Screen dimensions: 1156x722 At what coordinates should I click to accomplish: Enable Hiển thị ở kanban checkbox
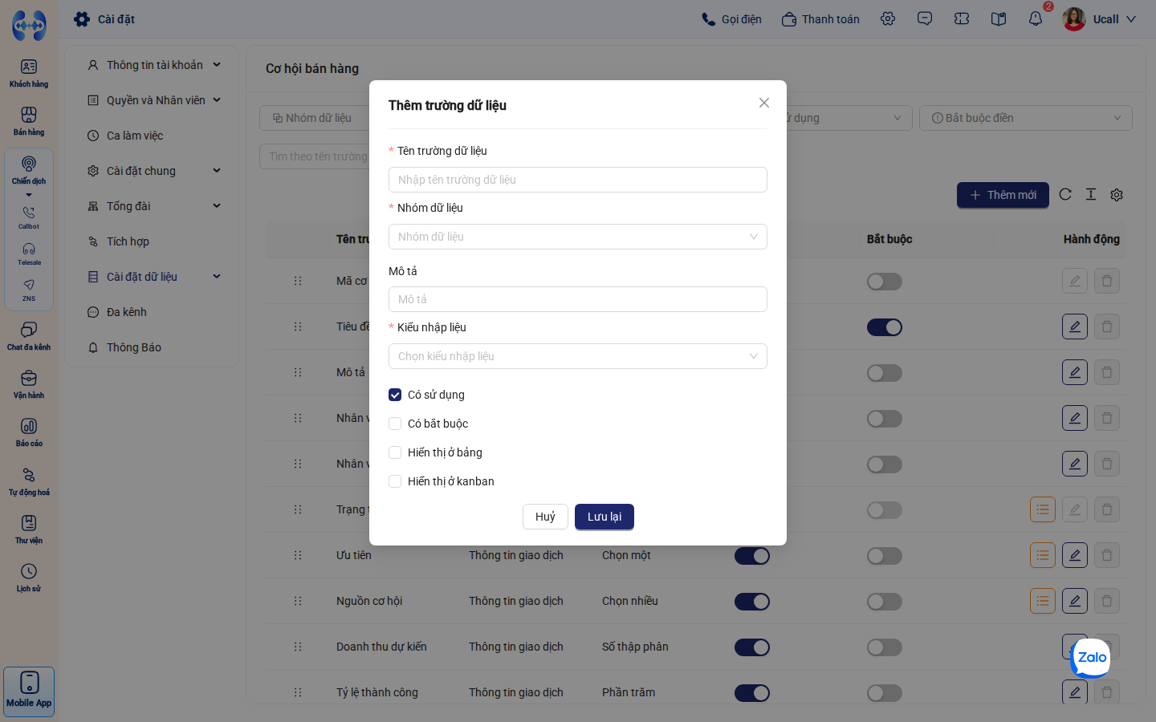pyautogui.click(x=395, y=481)
